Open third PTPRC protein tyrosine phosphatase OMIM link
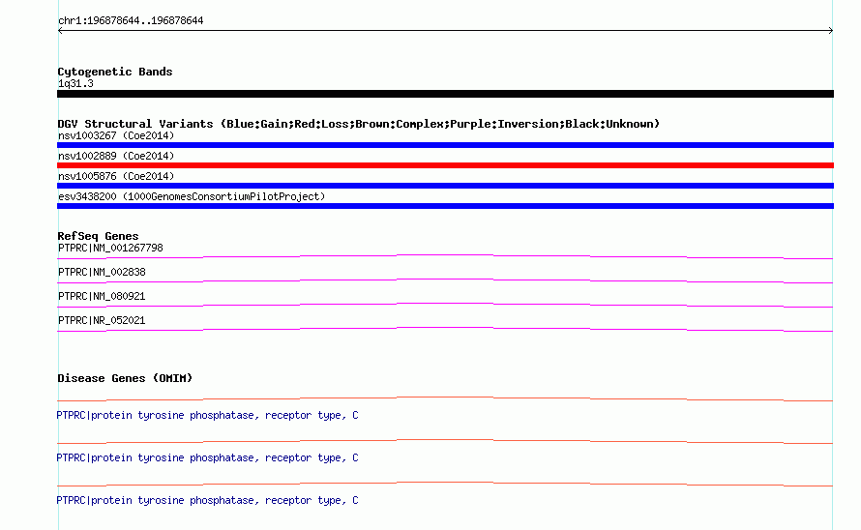This screenshot has width=861, height=530. [x=207, y=500]
